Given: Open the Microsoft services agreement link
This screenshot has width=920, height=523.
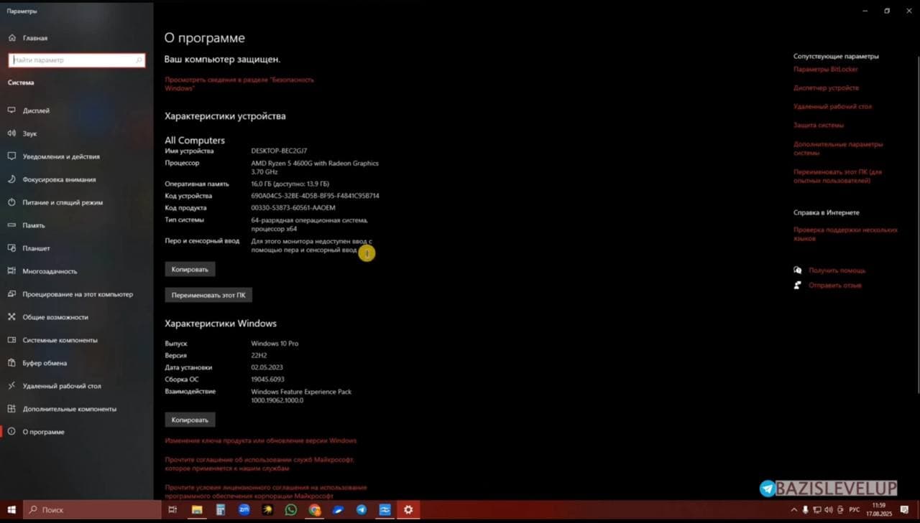Looking at the screenshot, I should click(259, 463).
